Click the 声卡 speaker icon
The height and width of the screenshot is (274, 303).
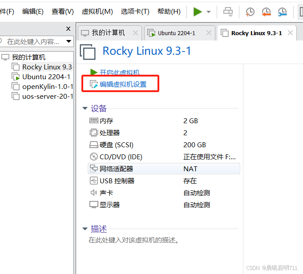[x=94, y=193]
